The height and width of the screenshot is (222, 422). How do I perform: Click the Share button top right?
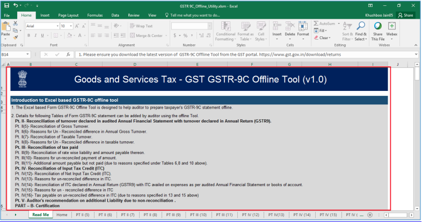point(405,16)
